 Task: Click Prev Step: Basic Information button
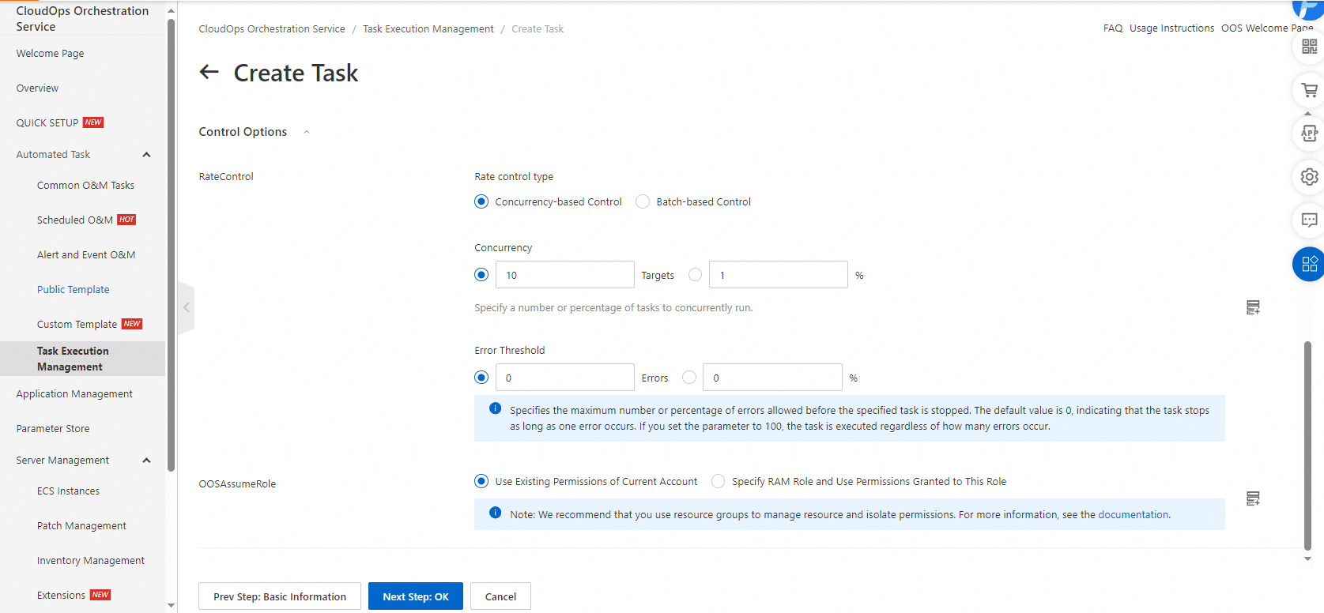(280, 596)
